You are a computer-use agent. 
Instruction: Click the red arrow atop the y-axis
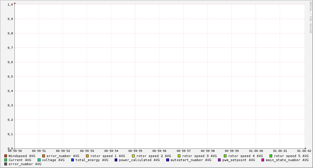coord(15,3)
